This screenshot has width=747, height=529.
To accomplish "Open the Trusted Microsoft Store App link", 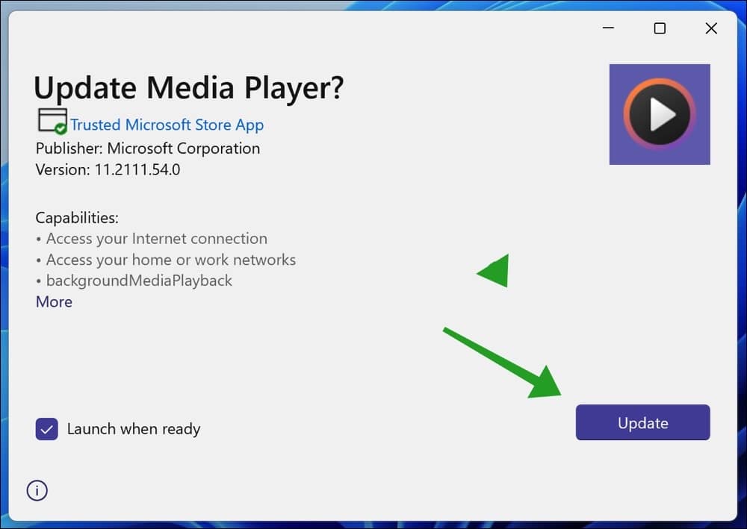I will click(167, 125).
